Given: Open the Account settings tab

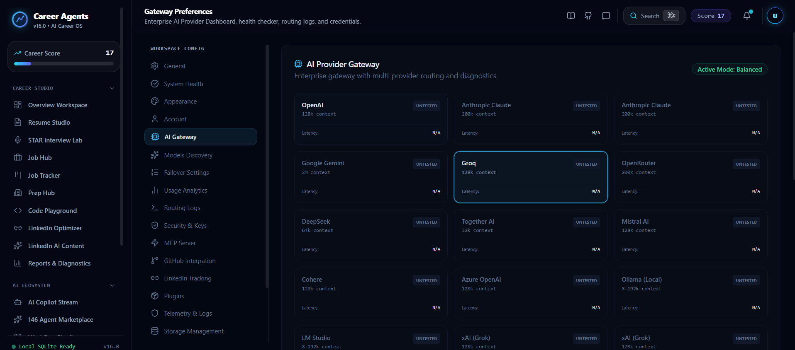Looking at the screenshot, I should tap(201, 119).
